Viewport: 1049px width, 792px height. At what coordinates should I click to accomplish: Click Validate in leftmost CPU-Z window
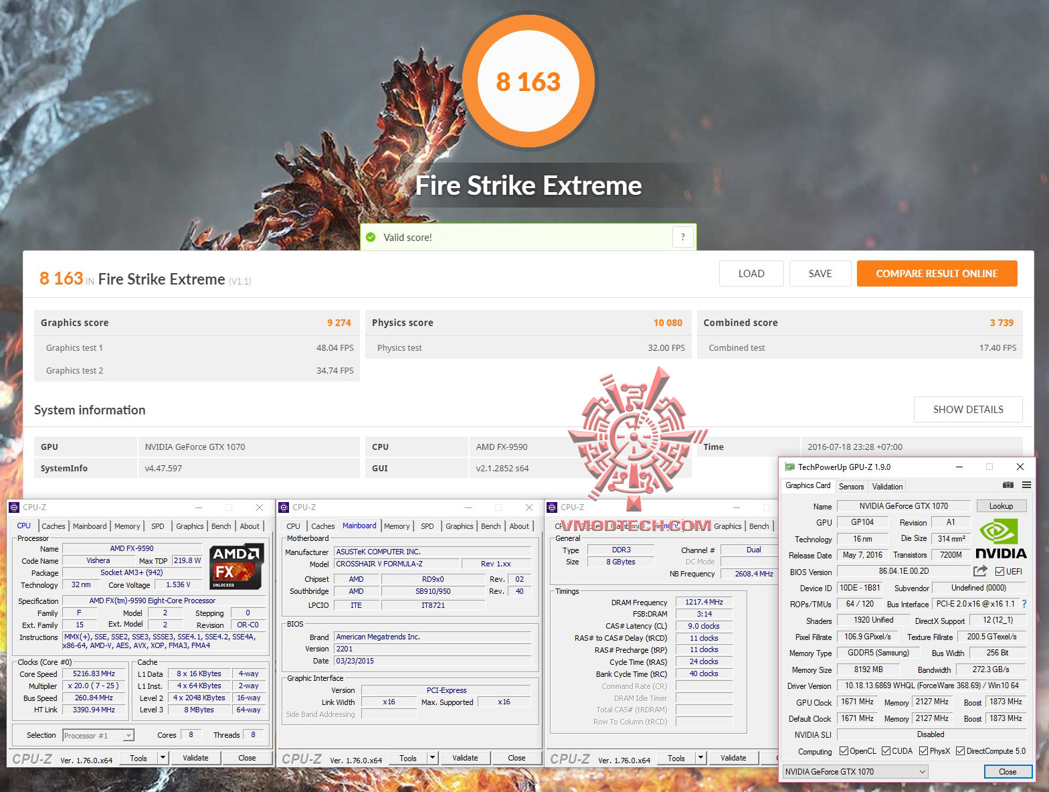[195, 758]
